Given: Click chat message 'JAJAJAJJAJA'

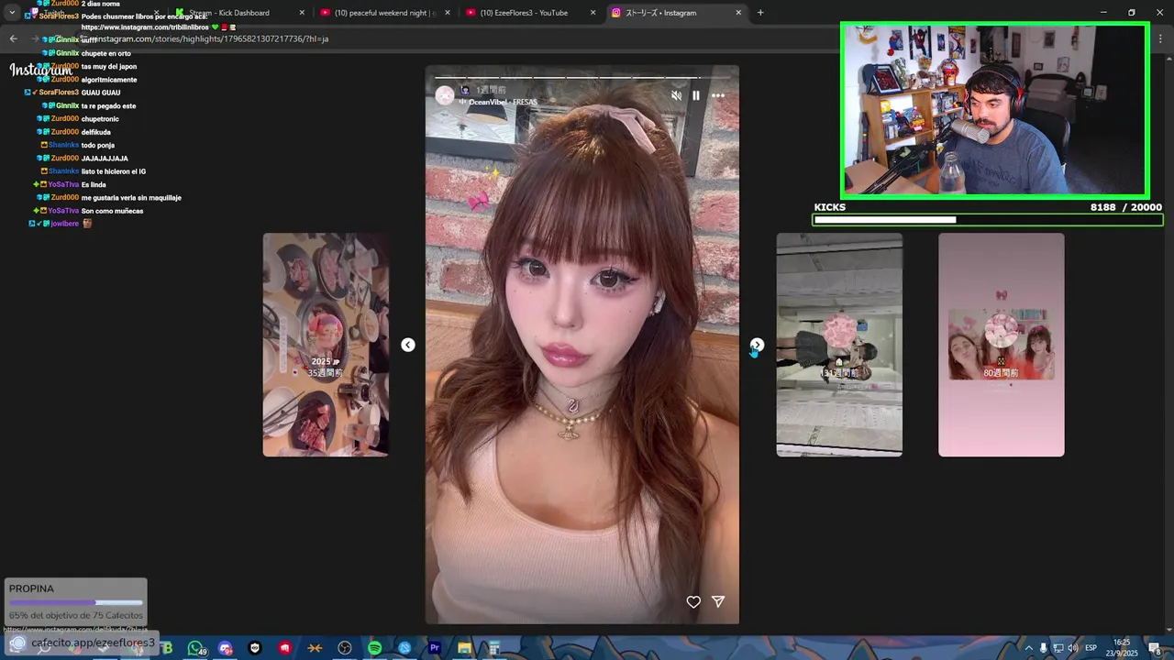Looking at the screenshot, I should 105,159.
